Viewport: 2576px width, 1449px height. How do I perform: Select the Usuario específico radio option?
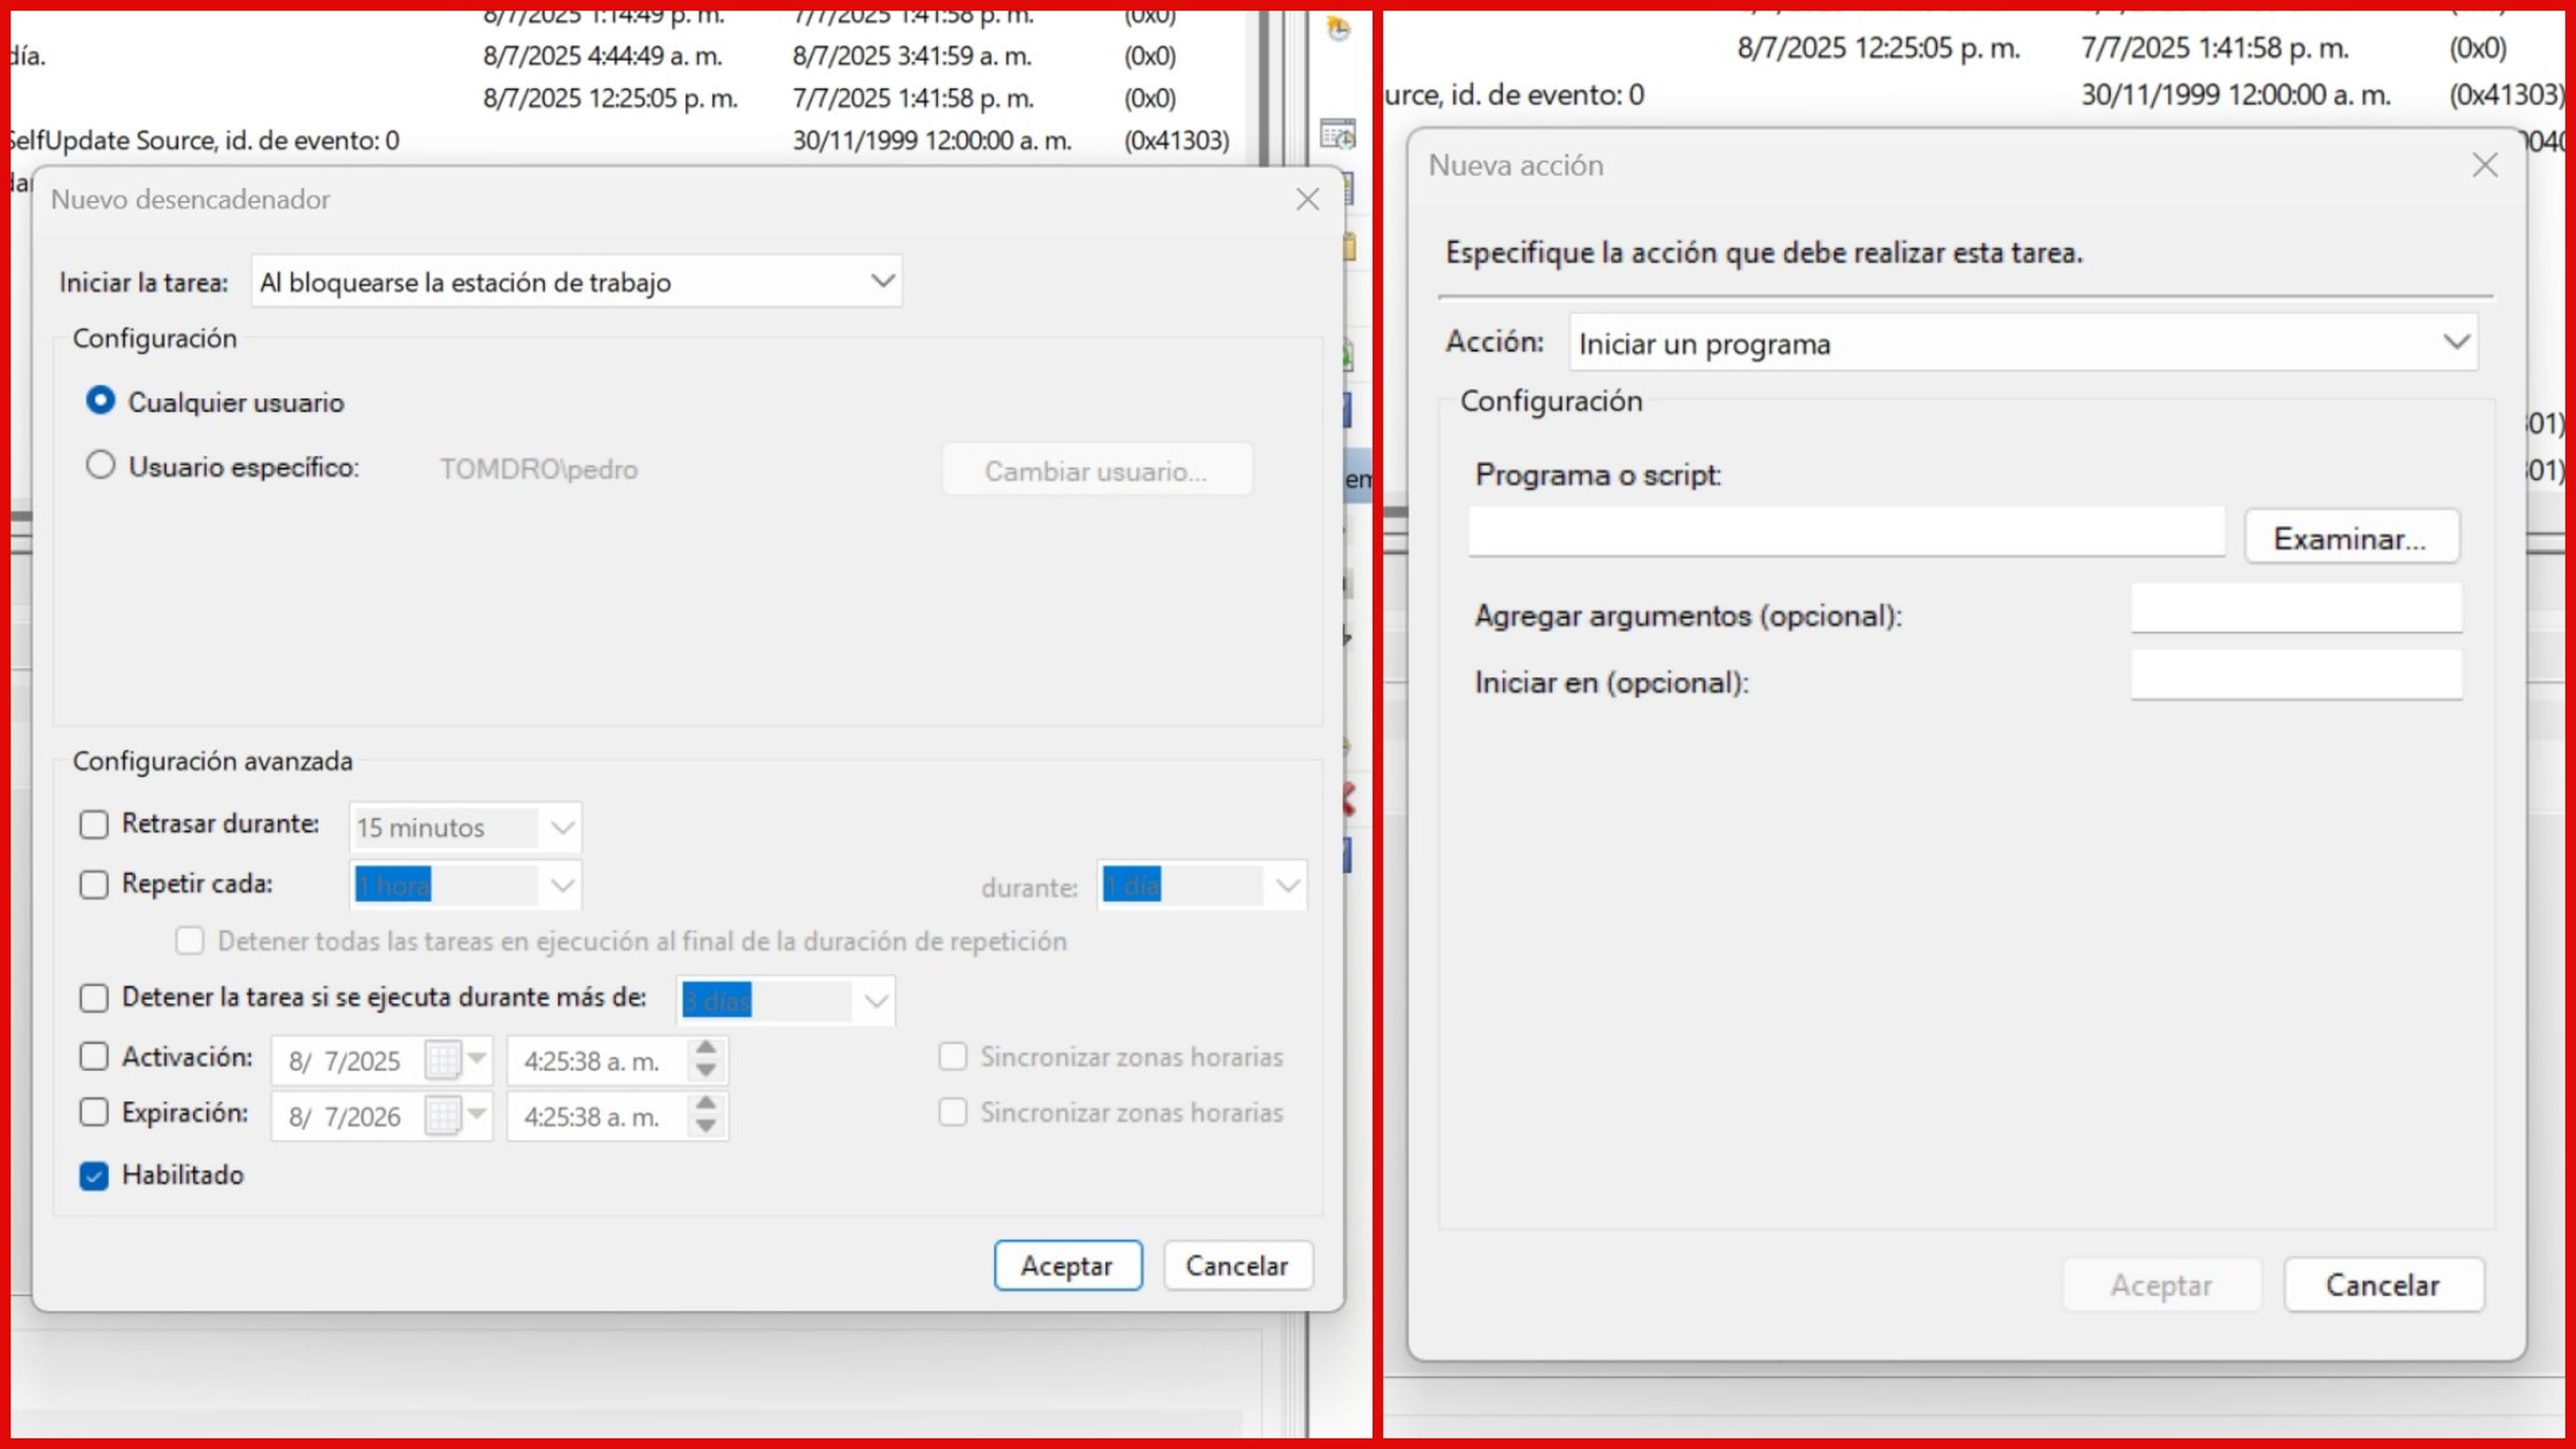pyautogui.click(x=100, y=465)
